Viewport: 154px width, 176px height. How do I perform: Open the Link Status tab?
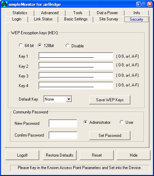pos(43,19)
